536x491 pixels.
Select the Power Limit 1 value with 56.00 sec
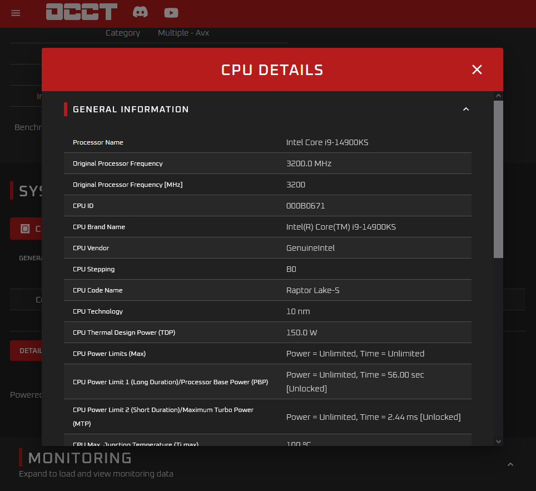point(355,381)
